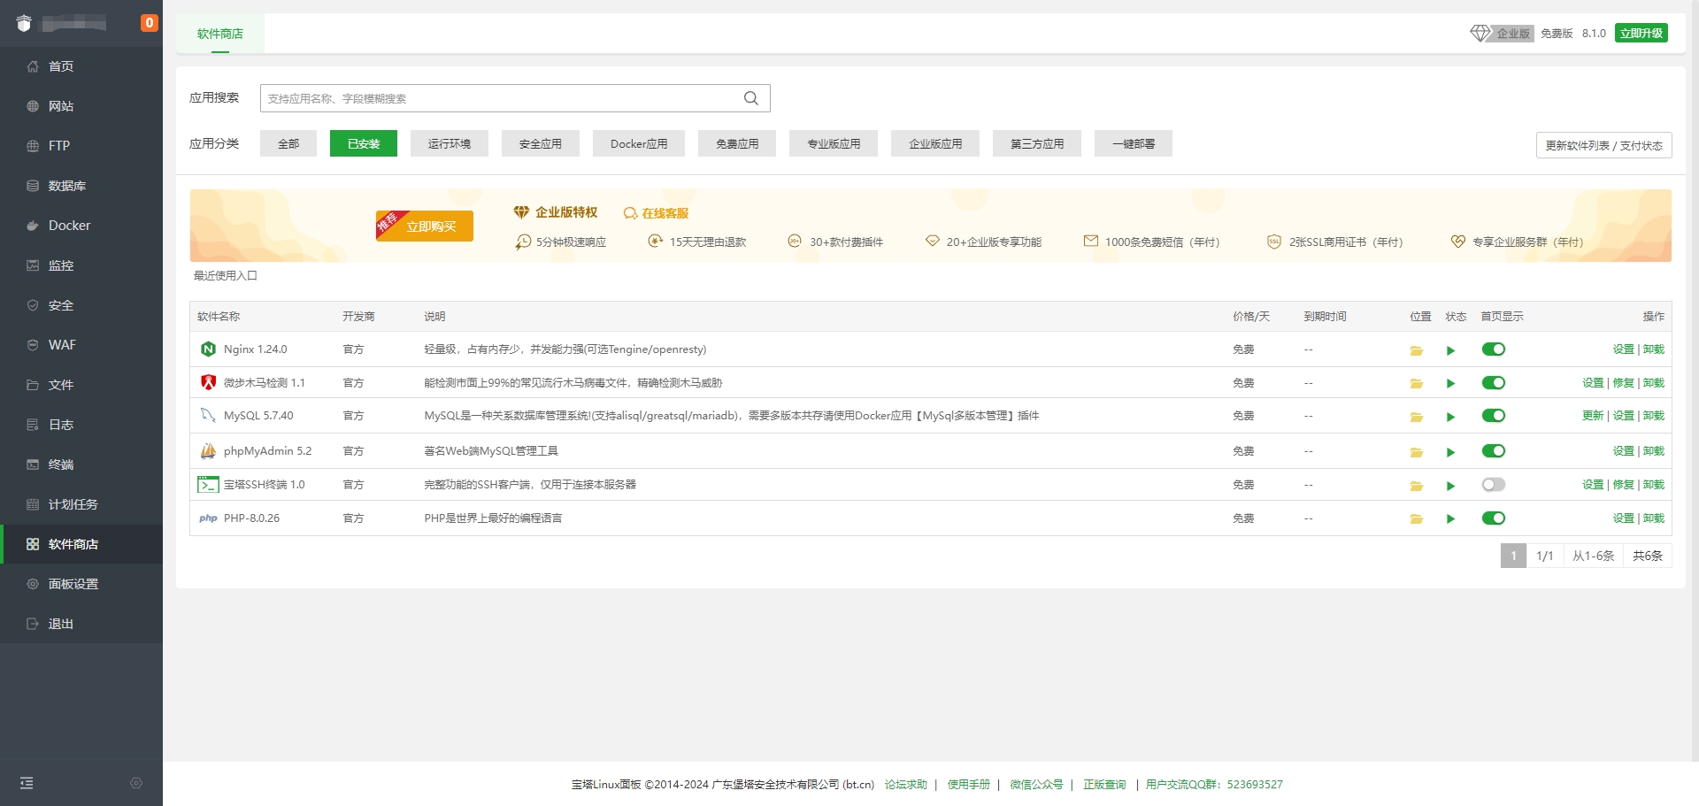The height and width of the screenshot is (806, 1699).
Task: Open 宝塔SSH终端 folder location icon
Action: (1416, 486)
